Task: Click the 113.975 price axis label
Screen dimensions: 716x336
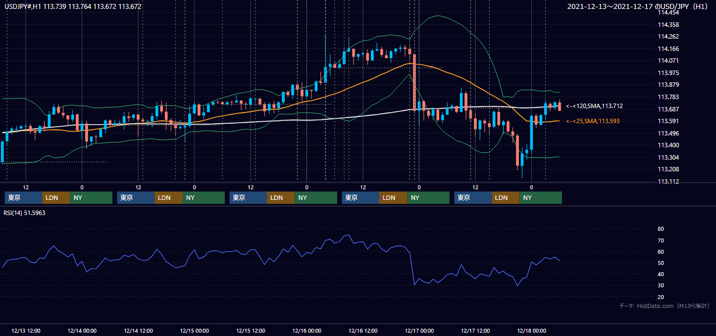Action: [x=668, y=73]
